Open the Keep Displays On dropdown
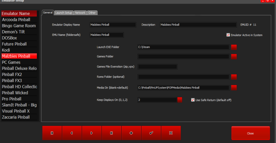276x143 pixels. coord(180,100)
